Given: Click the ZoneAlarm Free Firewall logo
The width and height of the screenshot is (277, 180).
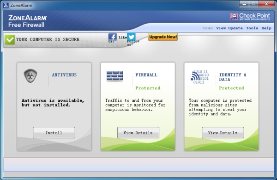Looking at the screenshot, I should [x=28, y=21].
